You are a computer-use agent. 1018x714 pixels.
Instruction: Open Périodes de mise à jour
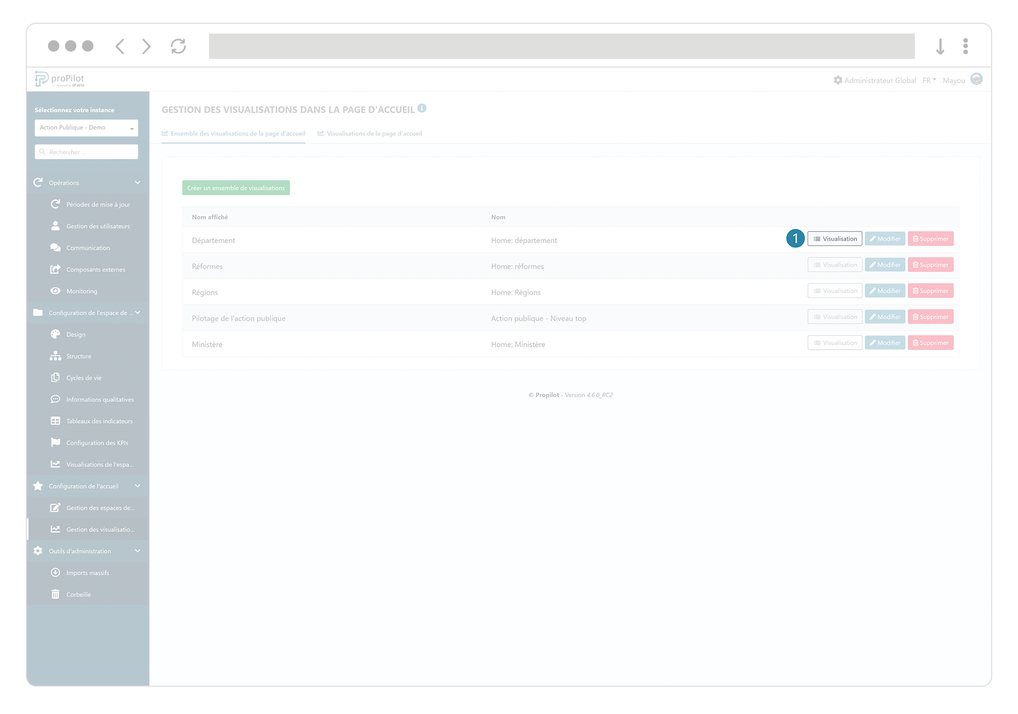pos(98,204)
